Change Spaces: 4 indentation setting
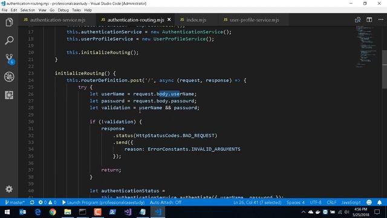The image size is (387, 218). [x=296, y=202]
